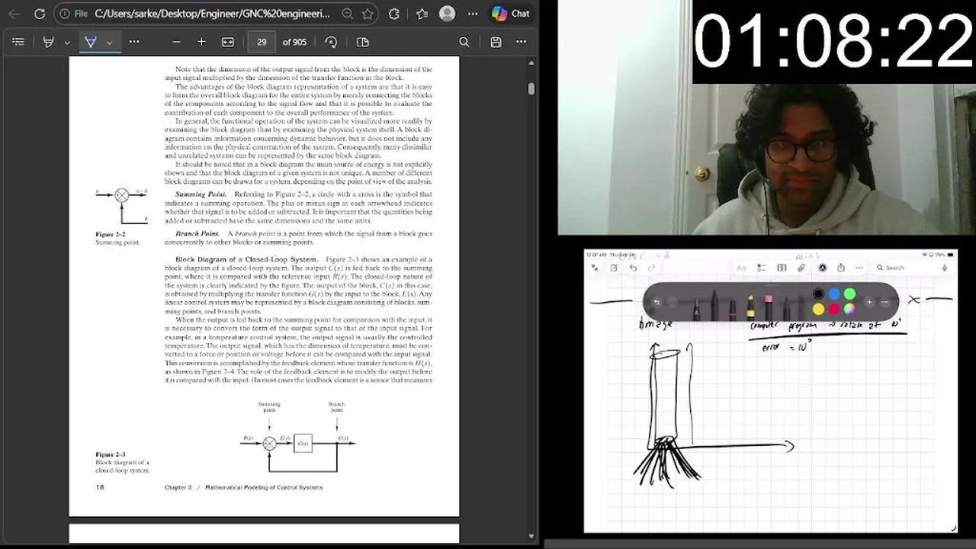Open the notes app more options
976x549 pixels.
(x=859, y=268)
